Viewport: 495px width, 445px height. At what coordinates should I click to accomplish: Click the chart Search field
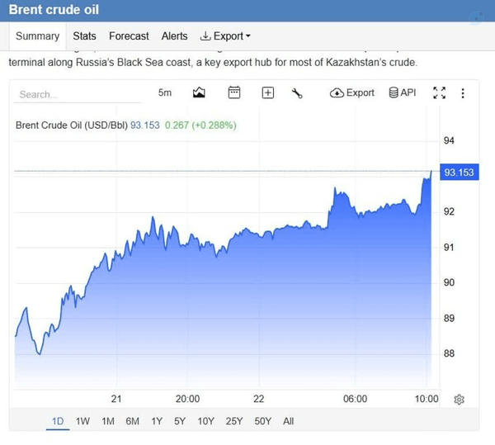point(78,94)
